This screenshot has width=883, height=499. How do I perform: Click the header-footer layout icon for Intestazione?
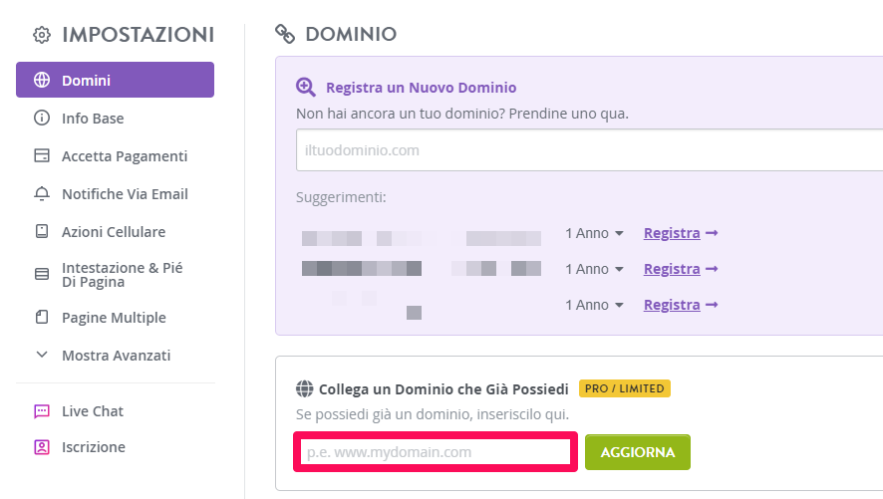[42, 274]
